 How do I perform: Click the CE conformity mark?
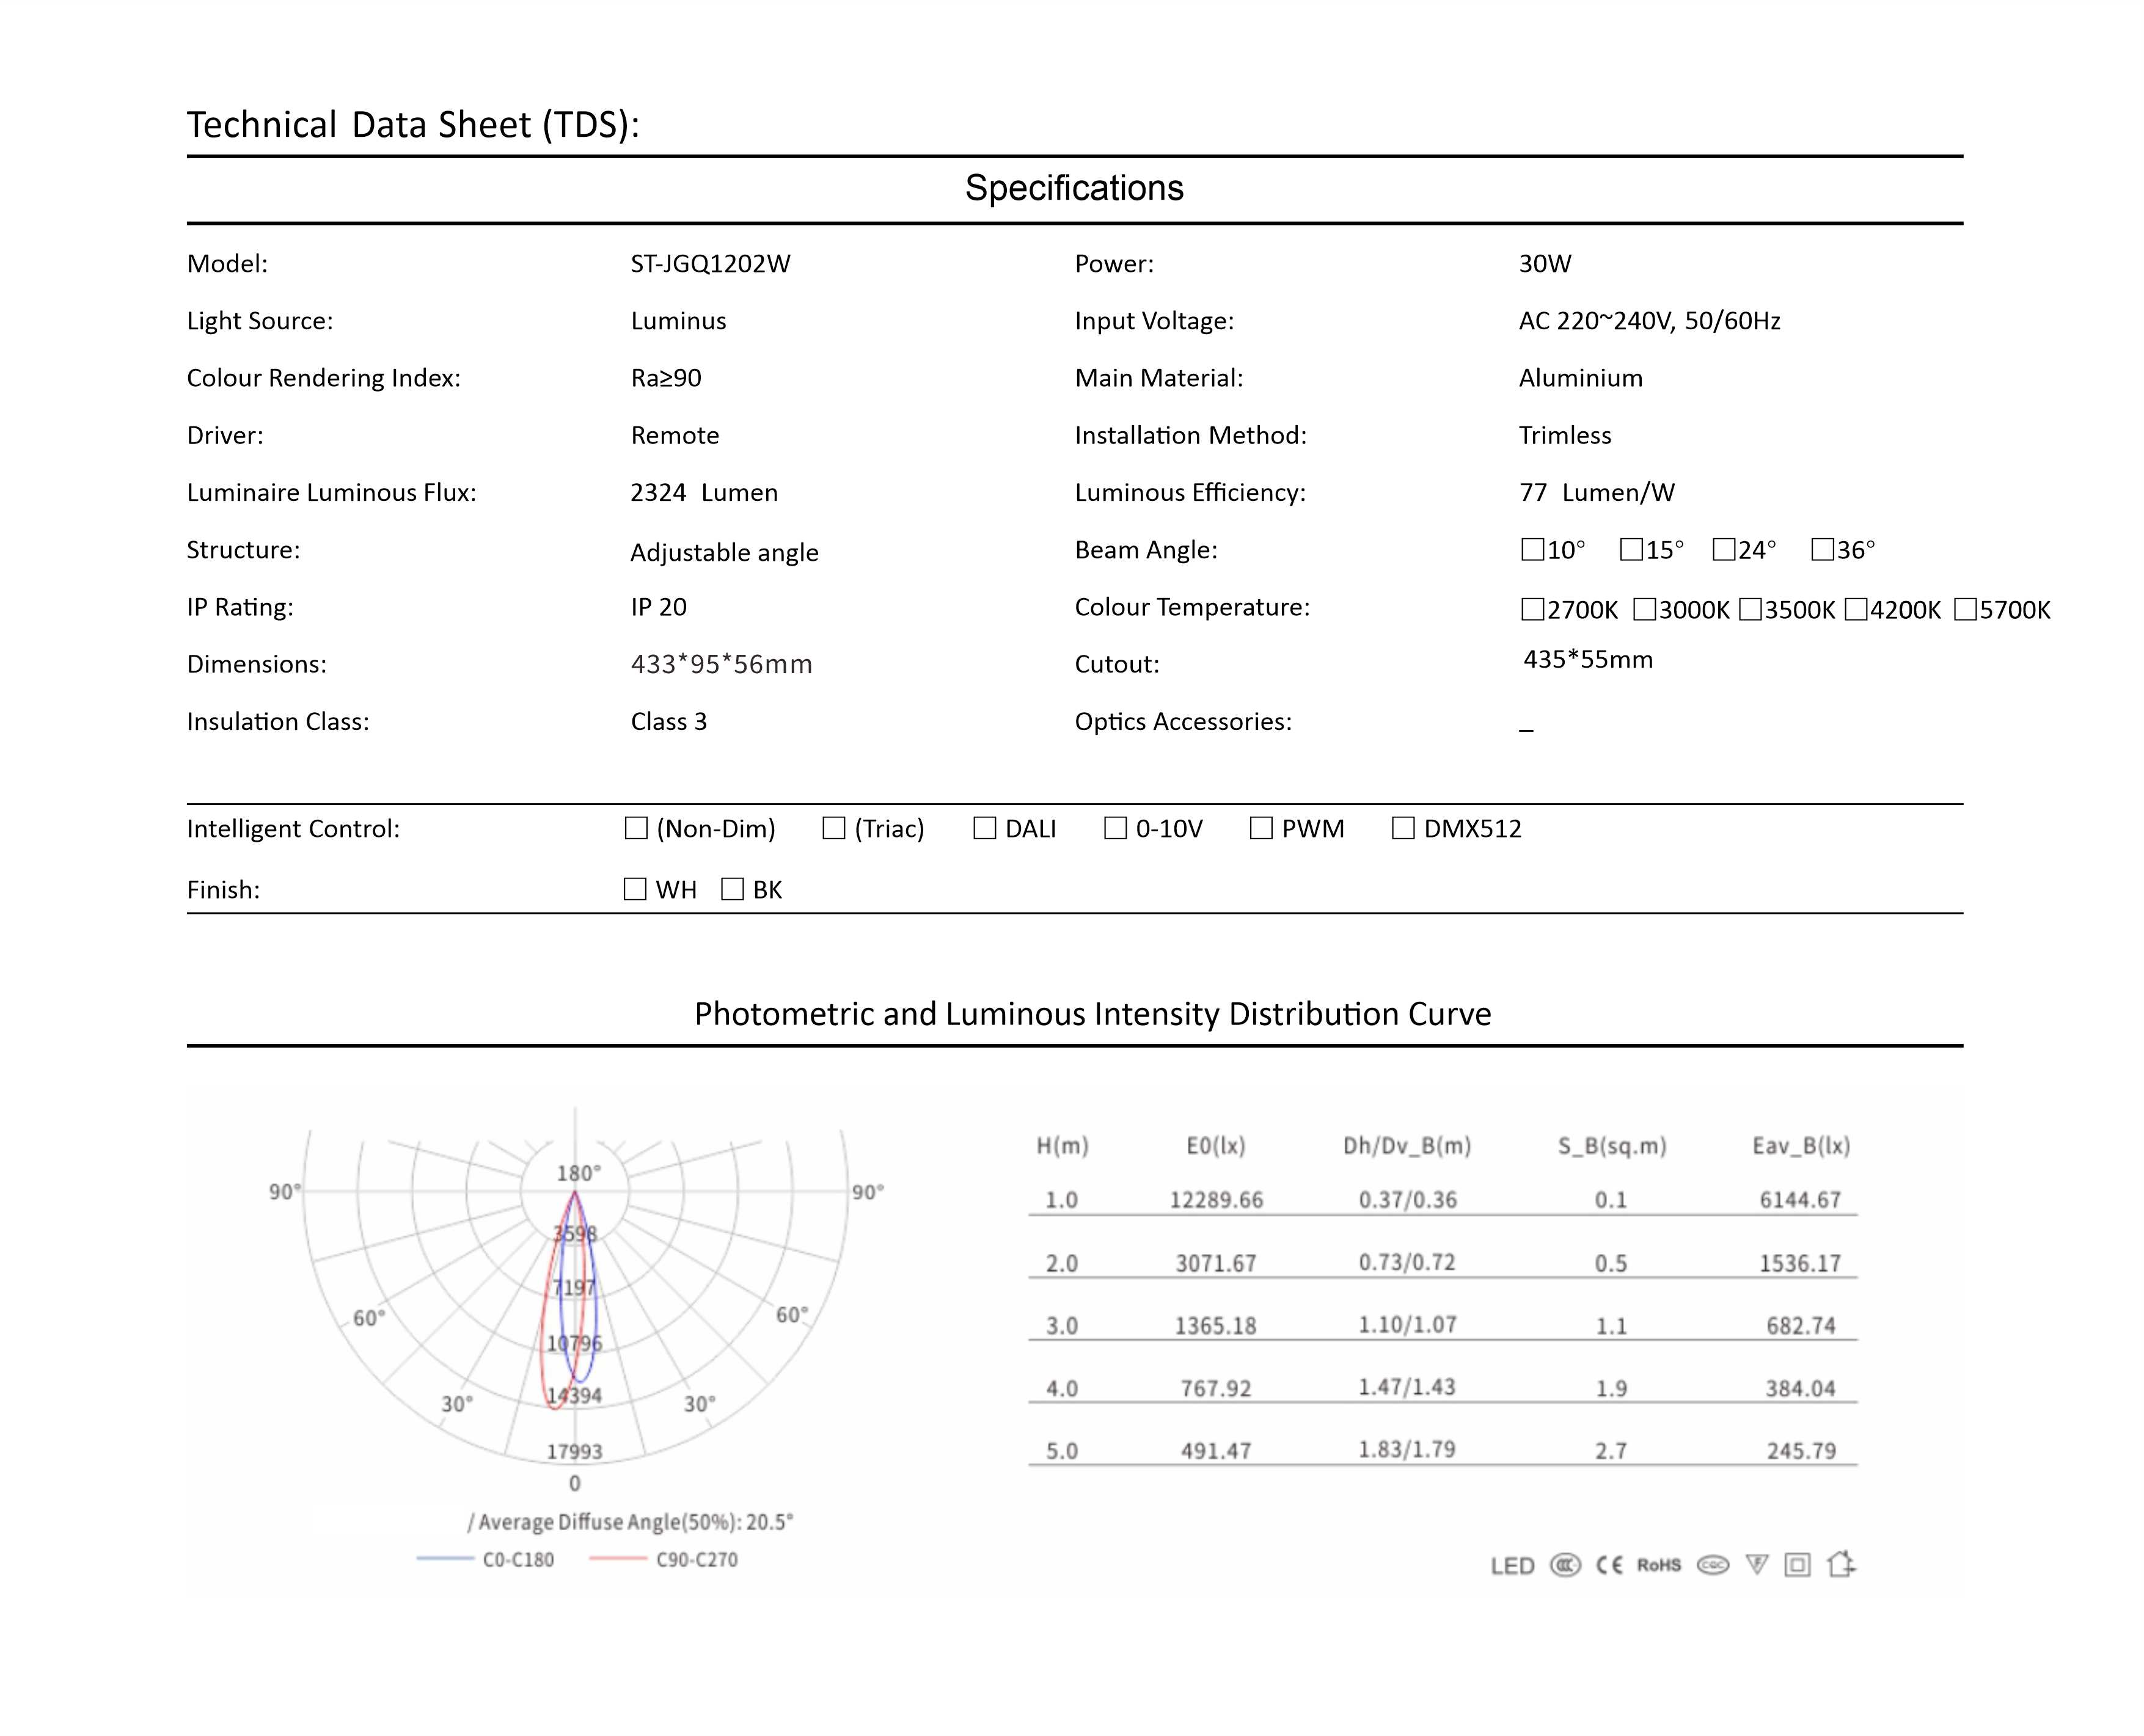[x=1609, y=1565]
